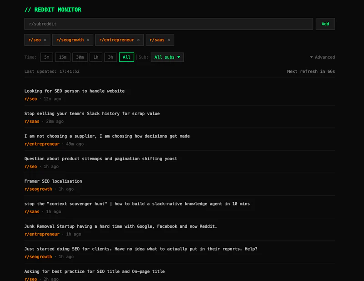This screenshot has height=281, width=364.
Task: Open post 'I am not choosing a supplier'
Action: (x=107, y=136)
